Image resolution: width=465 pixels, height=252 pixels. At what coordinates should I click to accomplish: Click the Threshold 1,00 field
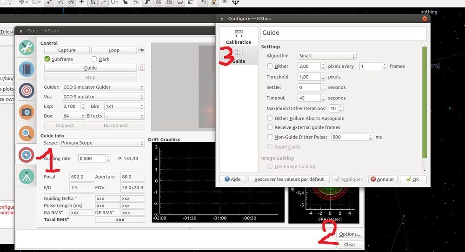309,77
